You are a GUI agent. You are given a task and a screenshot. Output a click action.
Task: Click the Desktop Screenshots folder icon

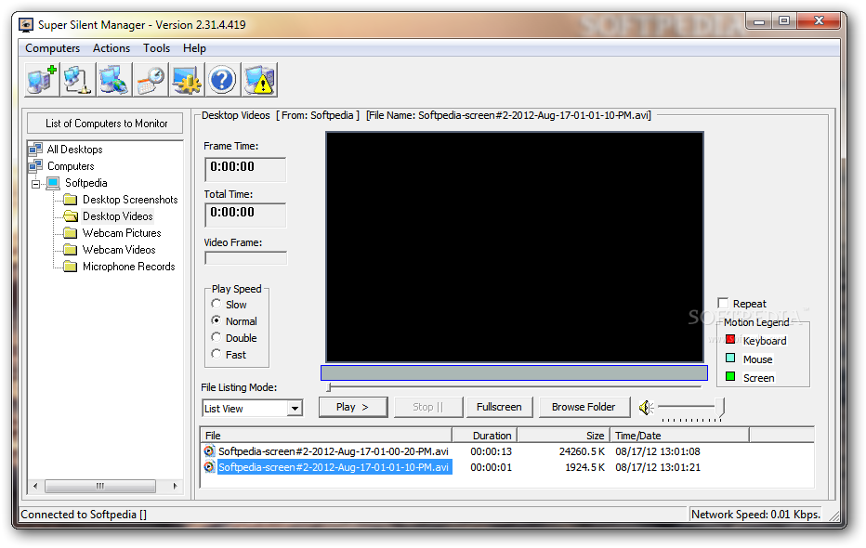pyautogui.click(x=70, y=199)
